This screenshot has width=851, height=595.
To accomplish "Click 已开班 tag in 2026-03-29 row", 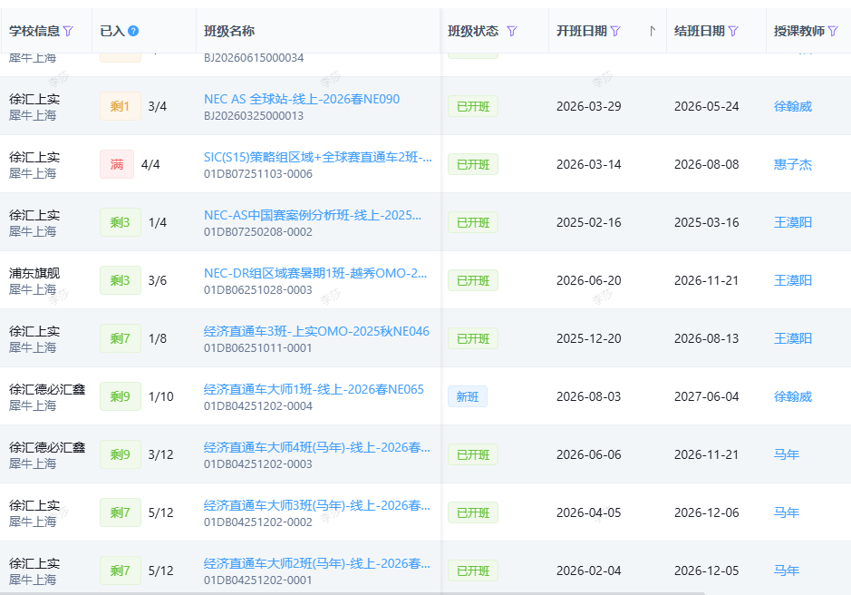I will (473, 106).
